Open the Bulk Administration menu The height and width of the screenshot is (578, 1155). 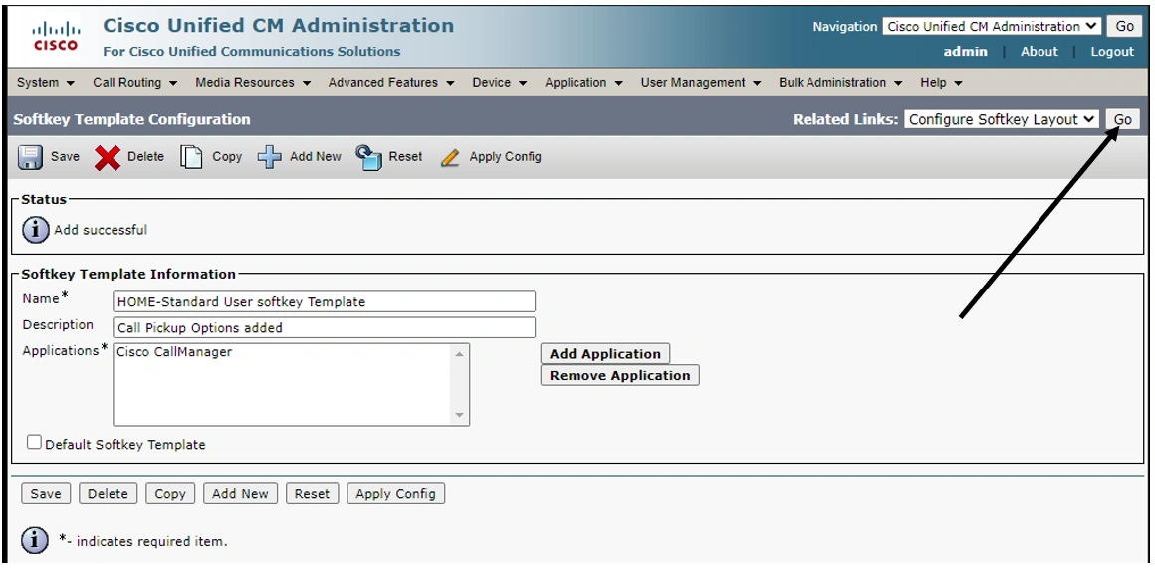coord(840,83)
